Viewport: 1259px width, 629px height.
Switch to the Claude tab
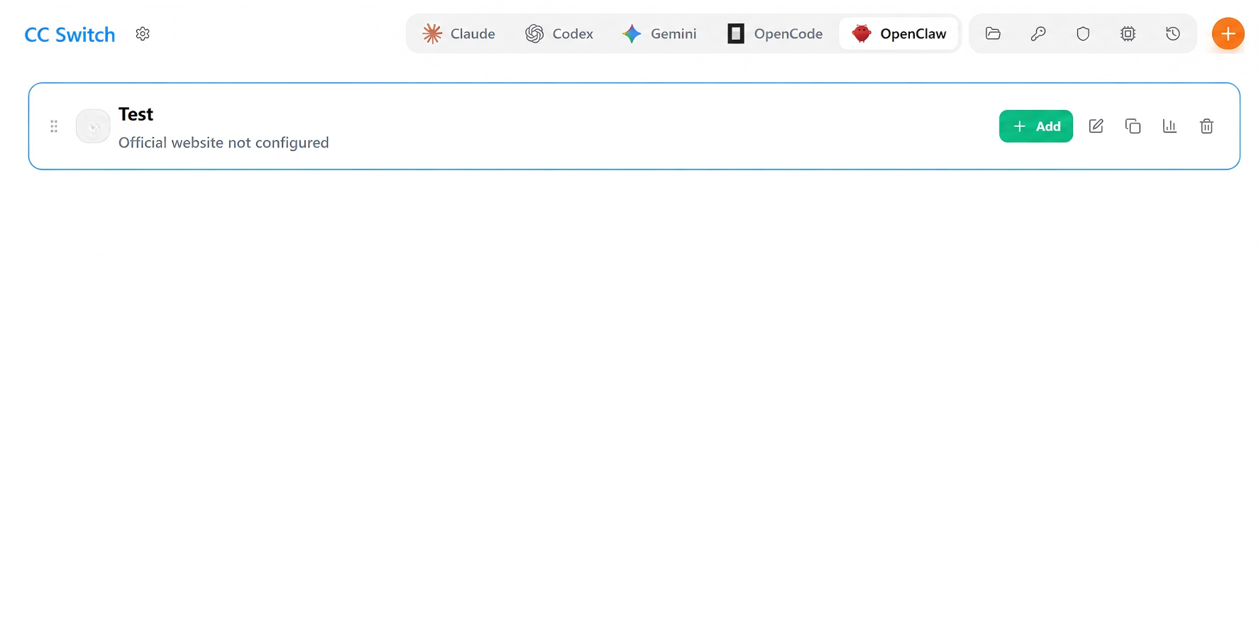(458, 34)
